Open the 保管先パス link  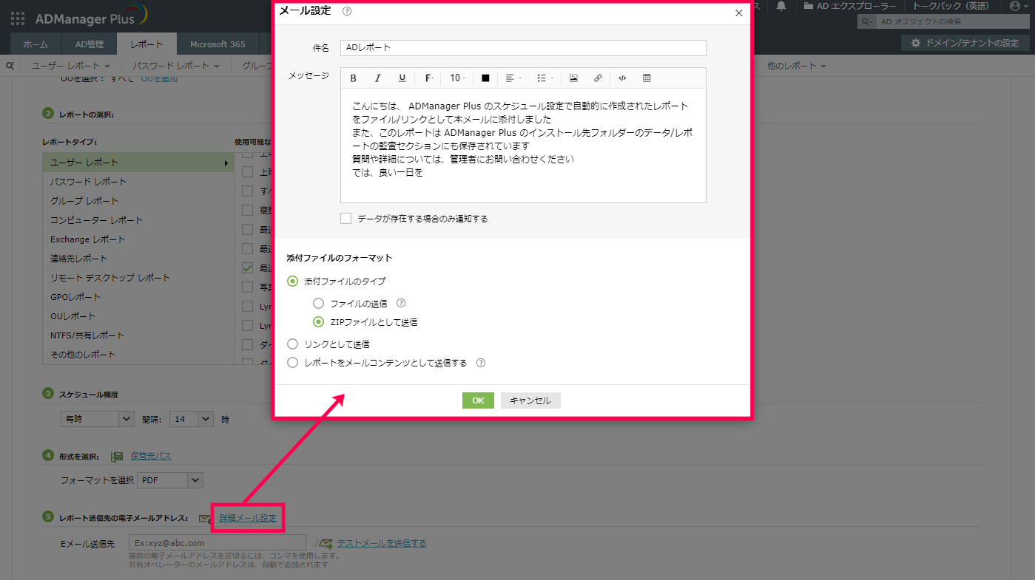click(151, 456)
